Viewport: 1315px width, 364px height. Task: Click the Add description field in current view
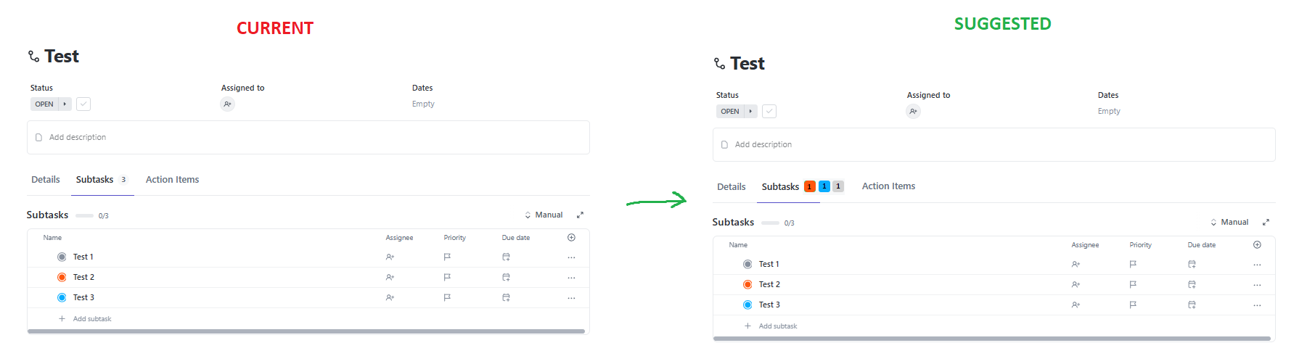[x=308, y=138]
